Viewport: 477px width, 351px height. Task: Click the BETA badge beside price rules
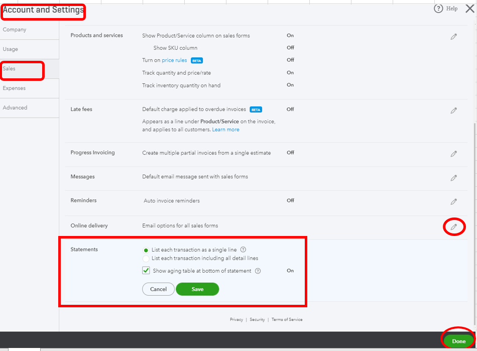click(197, 61)
